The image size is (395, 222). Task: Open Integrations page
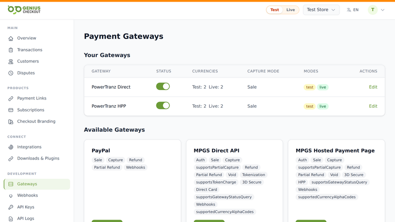pyautogui.click(x=37, y=147)
